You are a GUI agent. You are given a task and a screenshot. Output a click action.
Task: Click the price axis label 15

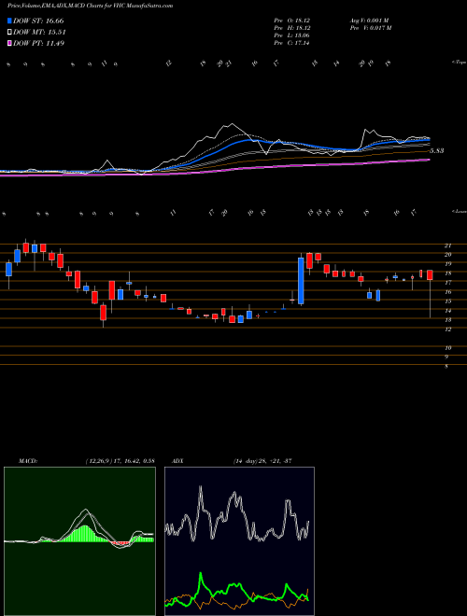(x=447, y=301)
